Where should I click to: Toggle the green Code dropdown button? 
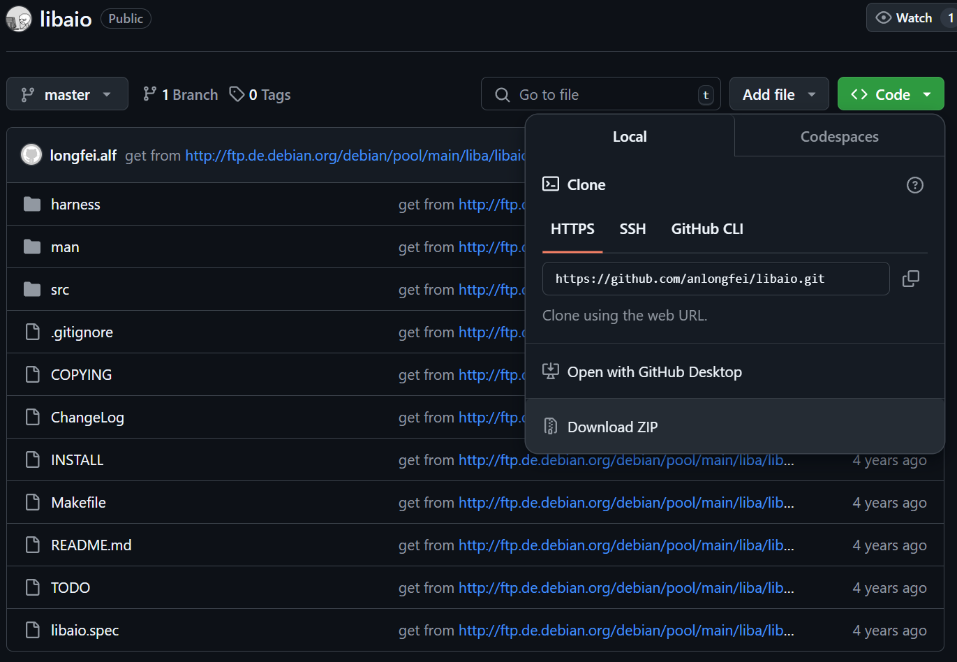click(891, 94)
